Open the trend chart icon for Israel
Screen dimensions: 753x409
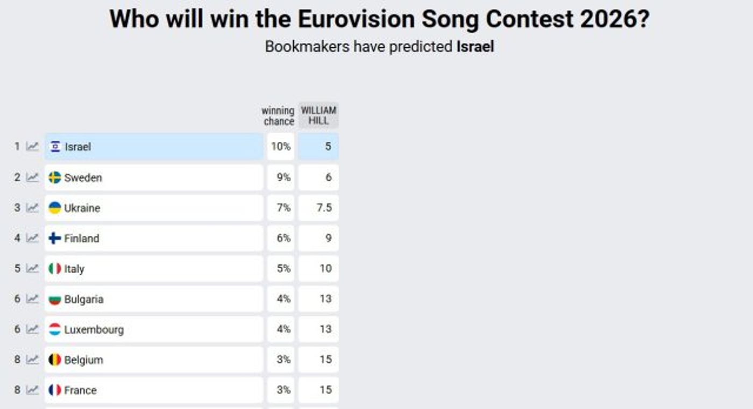(x=33, y=146)
